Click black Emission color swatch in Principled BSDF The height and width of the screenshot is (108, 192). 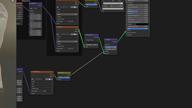[x=142, y=24]
